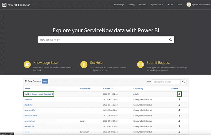Open Cart from the top navigation

coord(170,5)
